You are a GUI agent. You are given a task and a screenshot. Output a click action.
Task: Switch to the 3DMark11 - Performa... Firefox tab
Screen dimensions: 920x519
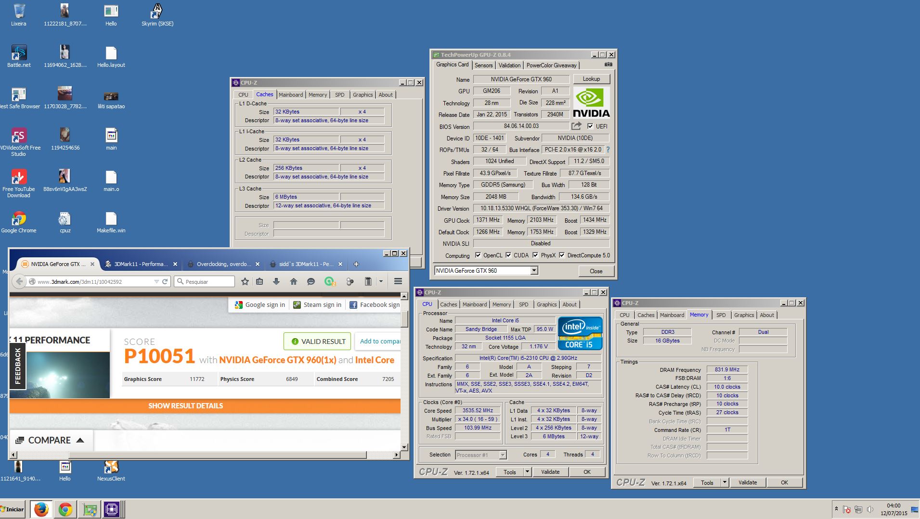coord(141,264)
